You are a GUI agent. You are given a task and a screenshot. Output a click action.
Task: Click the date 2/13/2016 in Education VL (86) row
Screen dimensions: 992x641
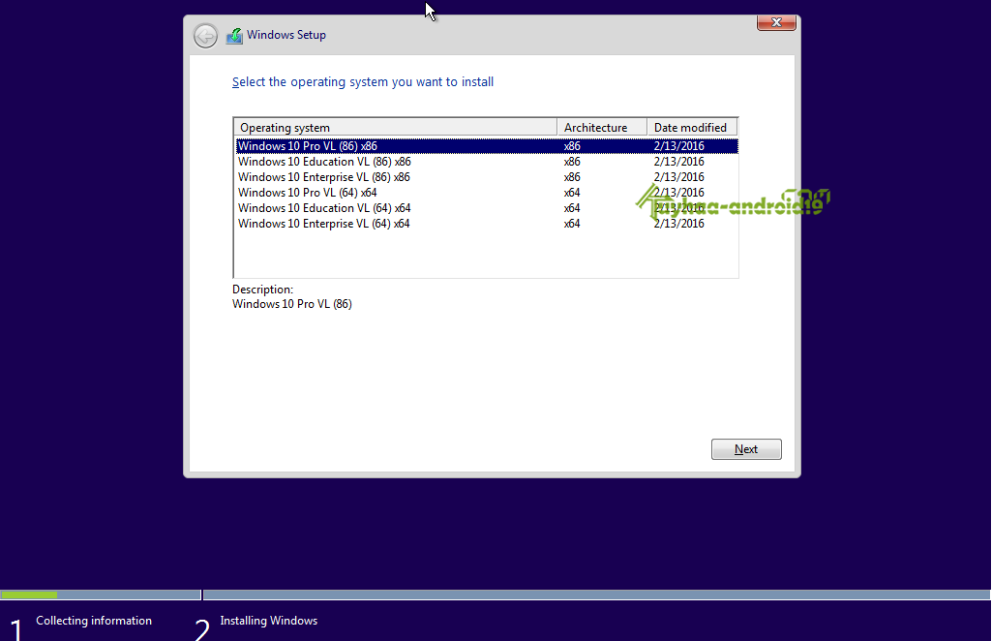(x=678, y=162)
